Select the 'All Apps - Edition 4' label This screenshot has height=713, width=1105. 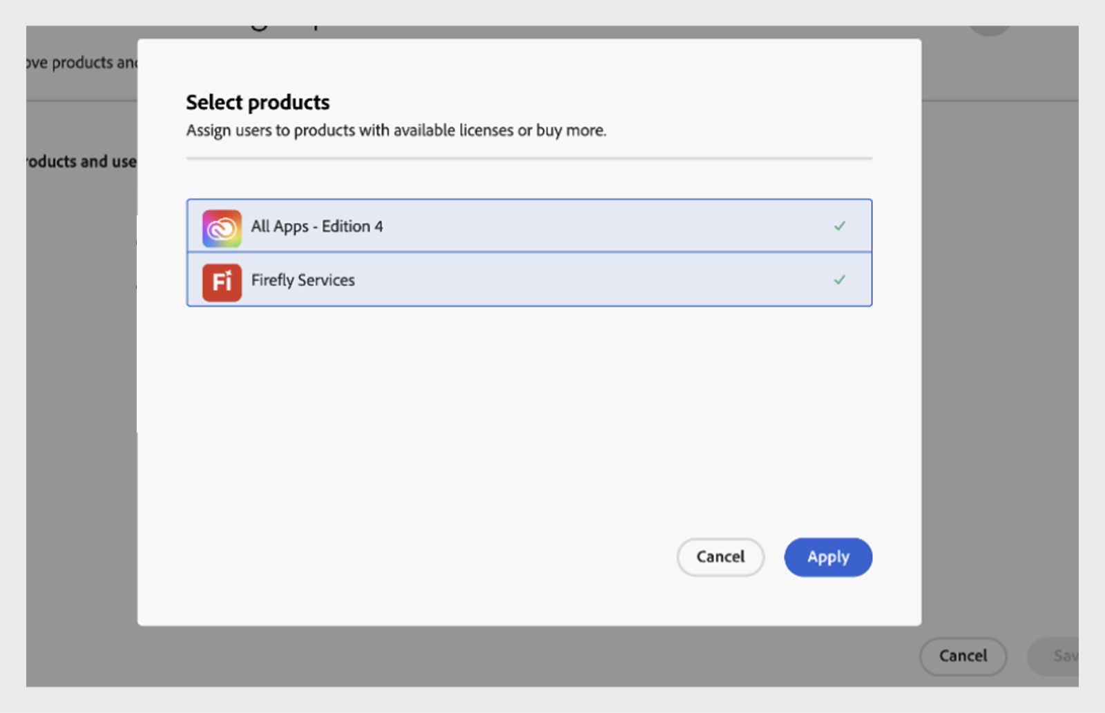pyautogui.click(x=316, y=226)
